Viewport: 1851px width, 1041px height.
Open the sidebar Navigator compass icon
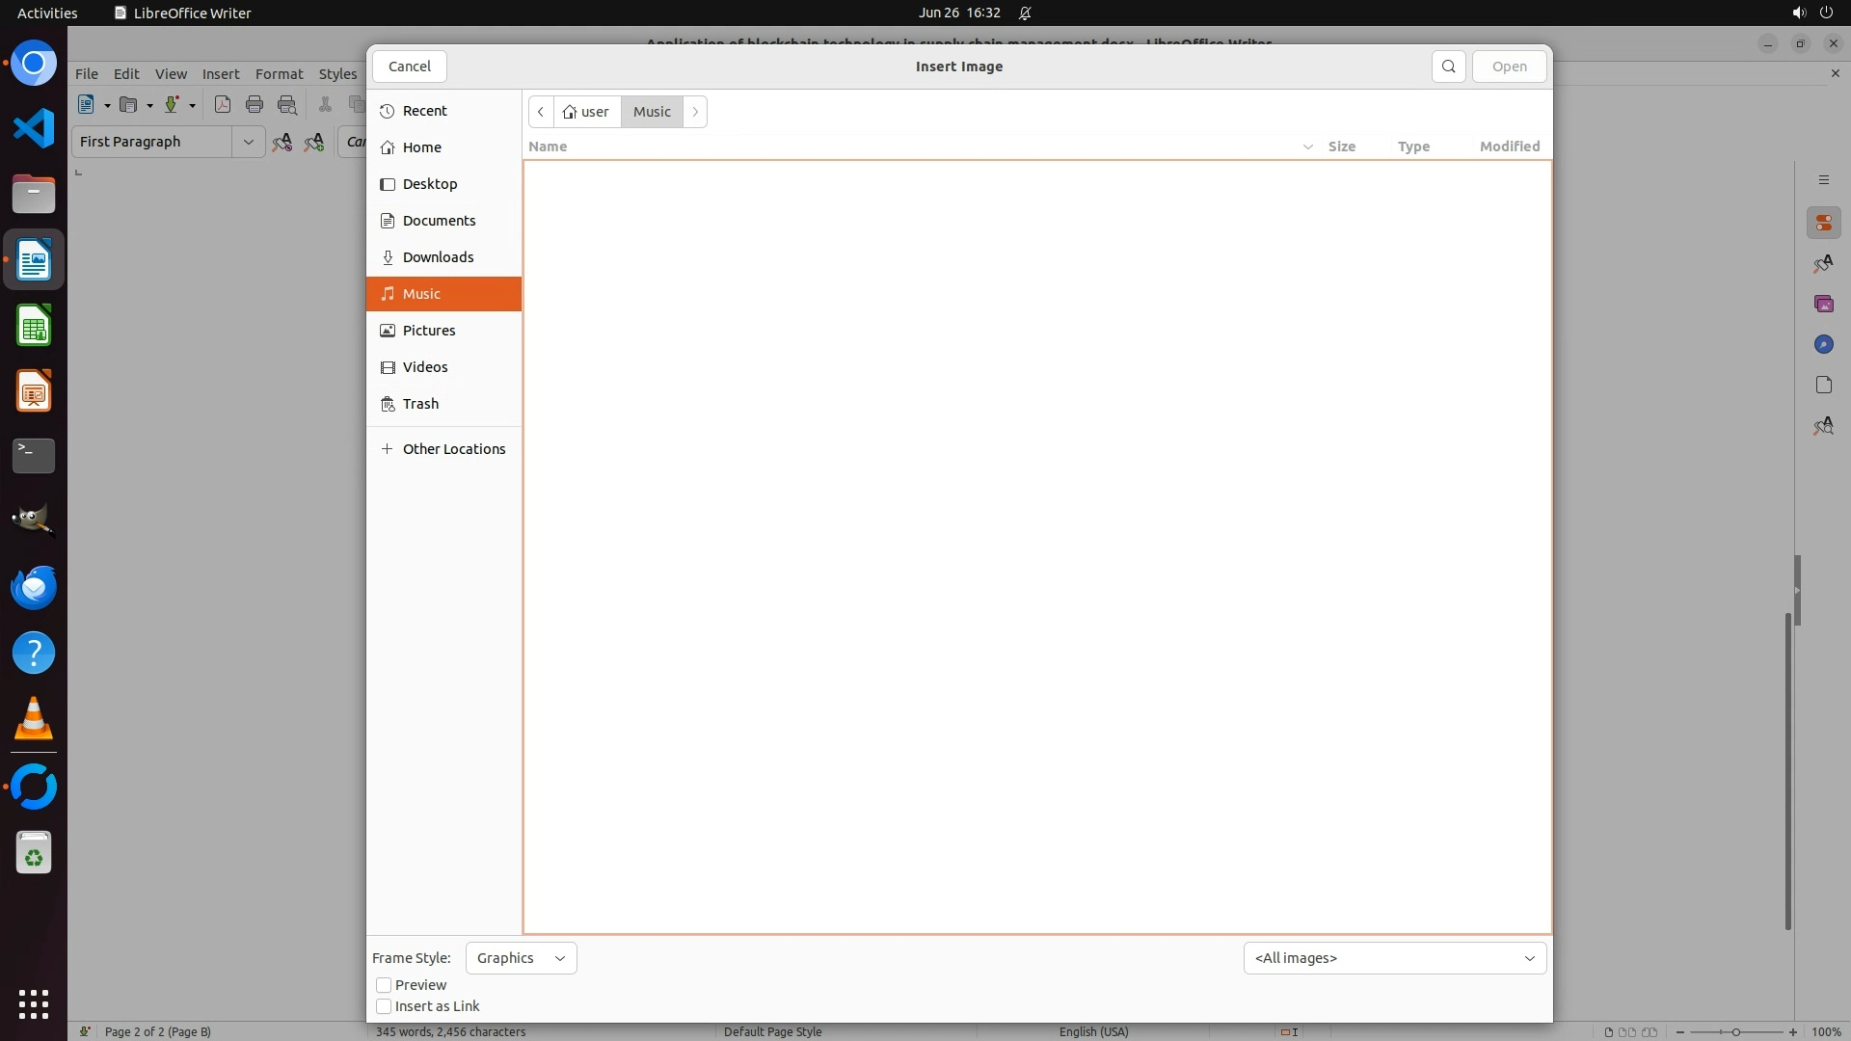click(x=1823, y=344)
